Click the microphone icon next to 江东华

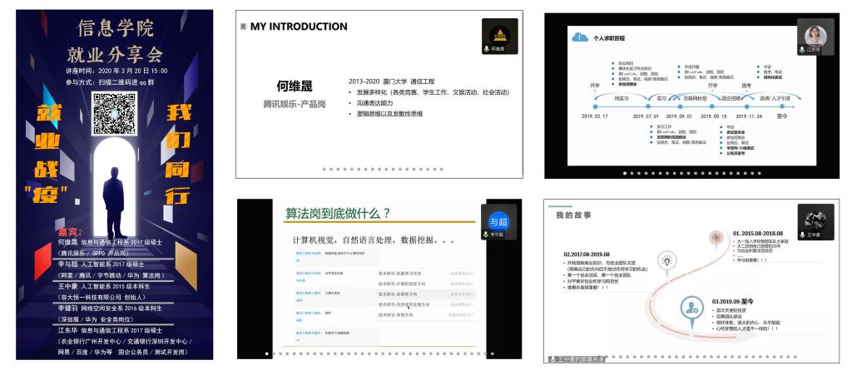click(x=802, y=50)
